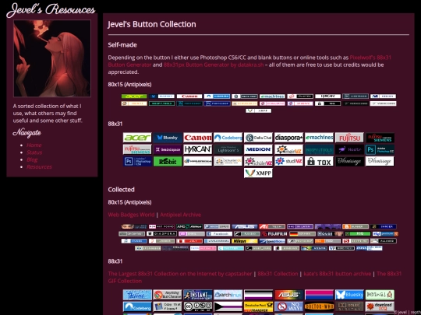Click the large 88x31 Canon button
Viewport: 421px width, 315px height.
tap(197, 138)
